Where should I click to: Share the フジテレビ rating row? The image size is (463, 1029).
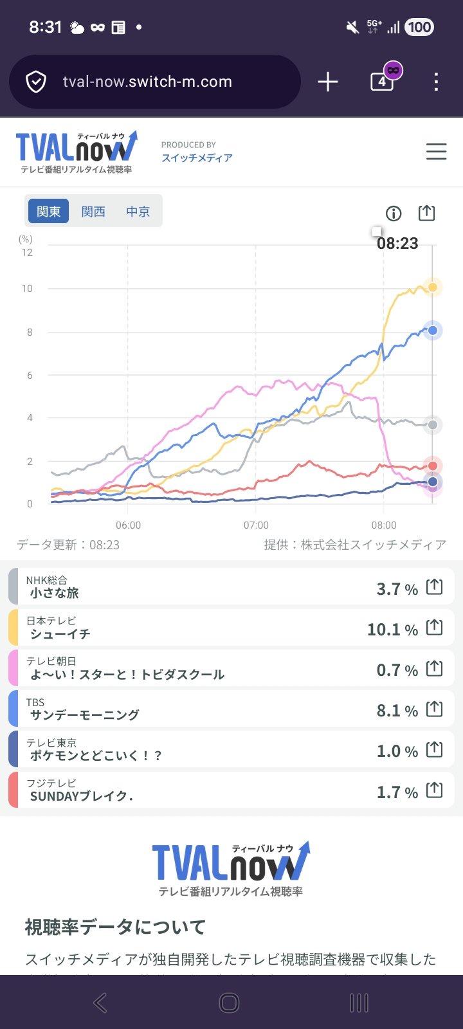click(x=435, y=790)
